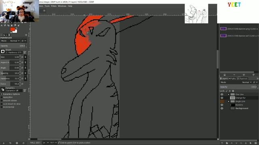
Task: Restore tool preset in options footer
Action: 10,143
